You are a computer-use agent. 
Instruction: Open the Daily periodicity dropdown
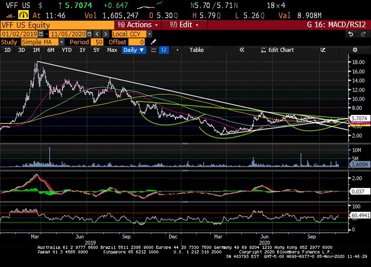click(134, 50)
